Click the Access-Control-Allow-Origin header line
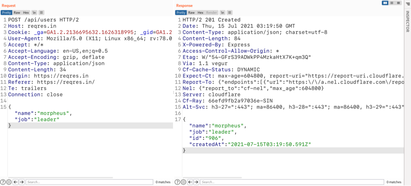 [x=231, y=51]
